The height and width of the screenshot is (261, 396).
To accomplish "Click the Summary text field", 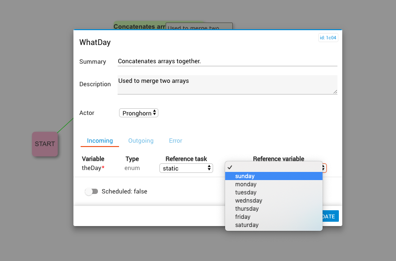I will pos(227,61).
